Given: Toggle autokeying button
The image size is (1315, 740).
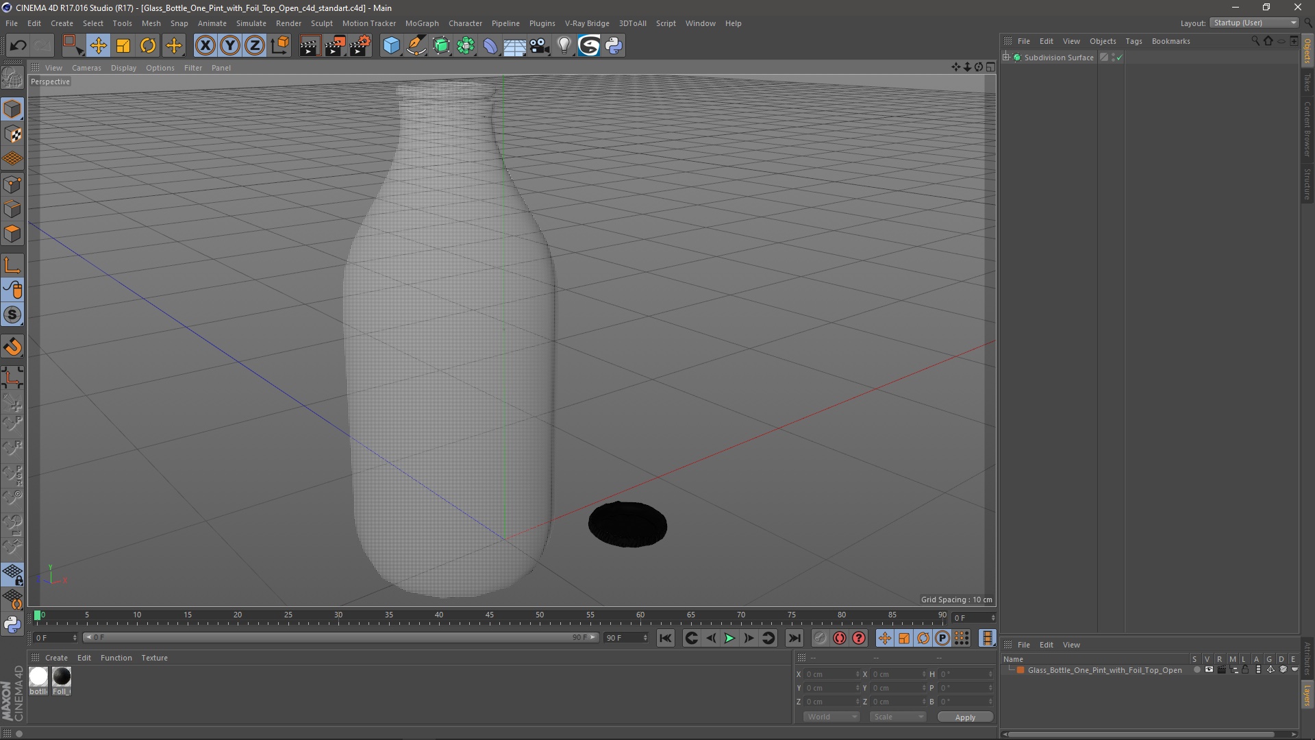Looking at the screenshot, I should coord(840,639).
